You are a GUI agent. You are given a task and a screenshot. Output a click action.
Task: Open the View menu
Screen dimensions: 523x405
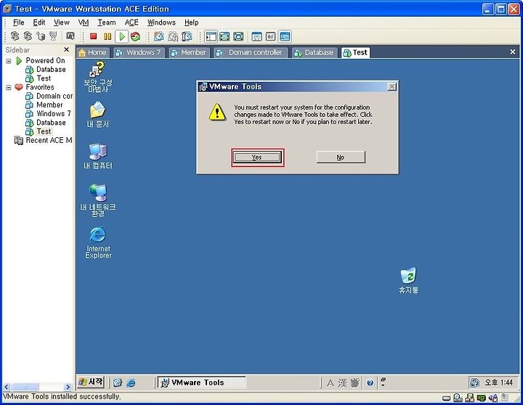61,22
